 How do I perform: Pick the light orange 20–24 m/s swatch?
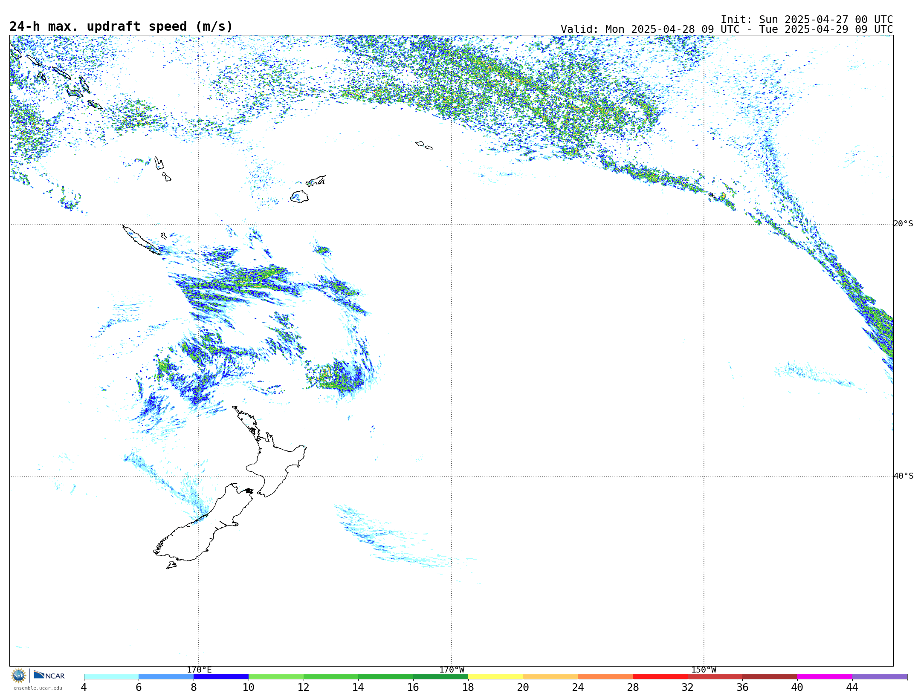[550, 676]
